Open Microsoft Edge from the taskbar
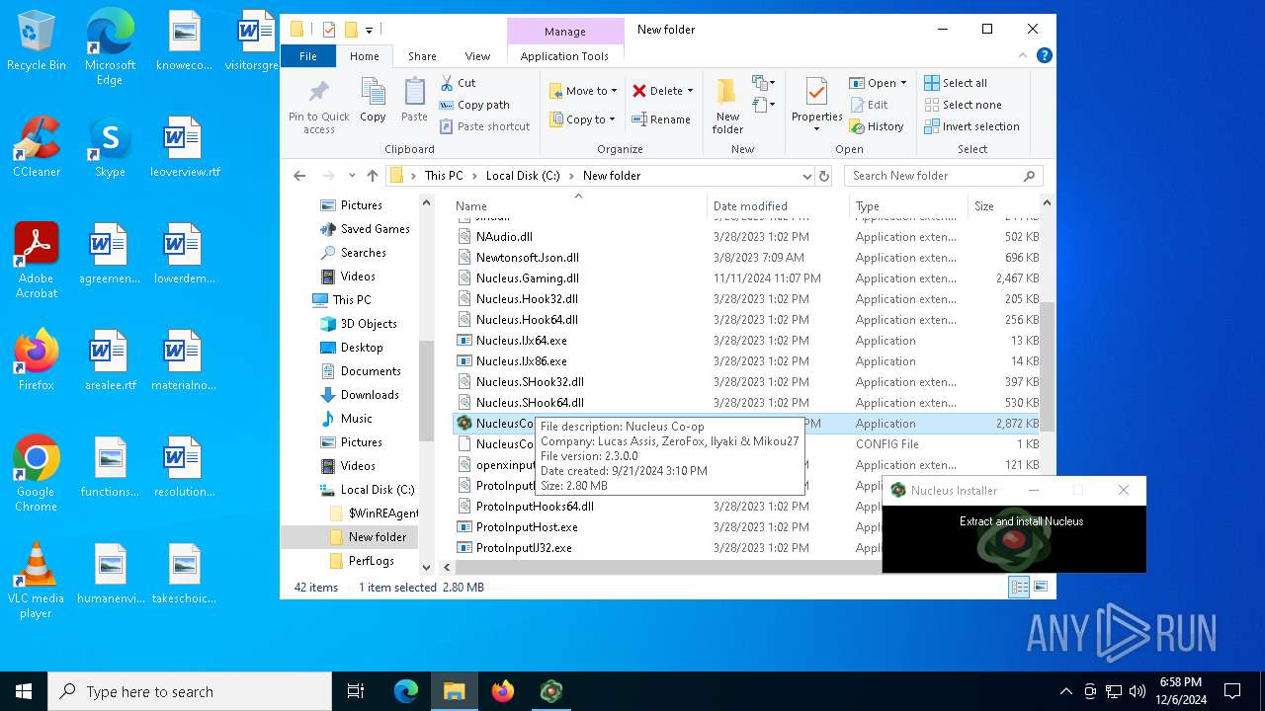 pos(406,691)
